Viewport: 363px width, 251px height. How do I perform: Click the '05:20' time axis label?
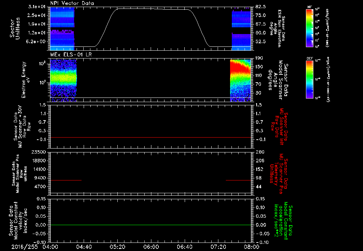[117, 247]
